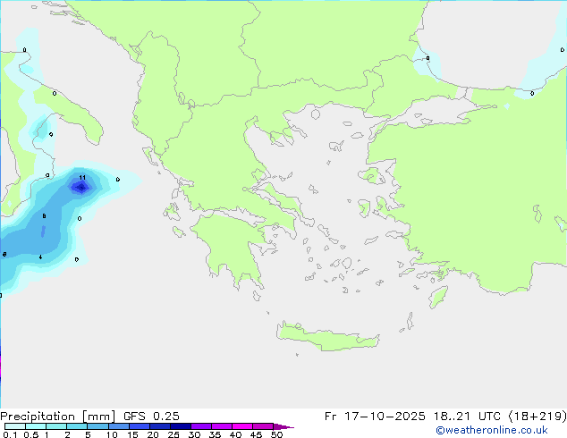Click the Peloponnese peninsula on map

tap(232, 246)
